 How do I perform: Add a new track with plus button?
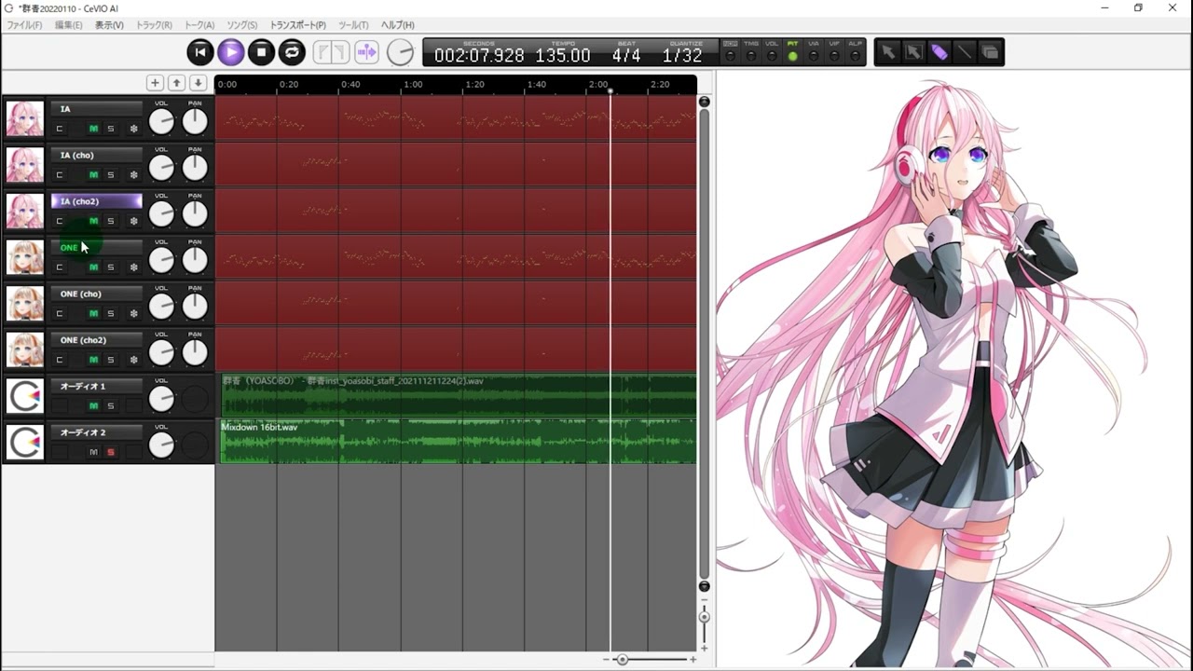(x=156, y=83)
